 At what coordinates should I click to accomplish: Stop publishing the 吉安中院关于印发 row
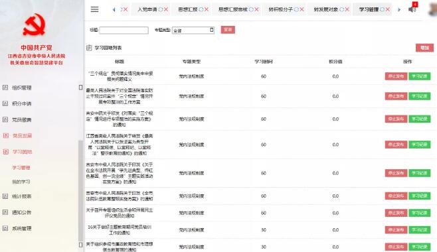point(396,119)
